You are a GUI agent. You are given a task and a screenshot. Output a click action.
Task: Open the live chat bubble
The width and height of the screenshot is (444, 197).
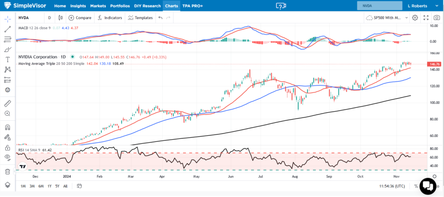click(428, 186)
